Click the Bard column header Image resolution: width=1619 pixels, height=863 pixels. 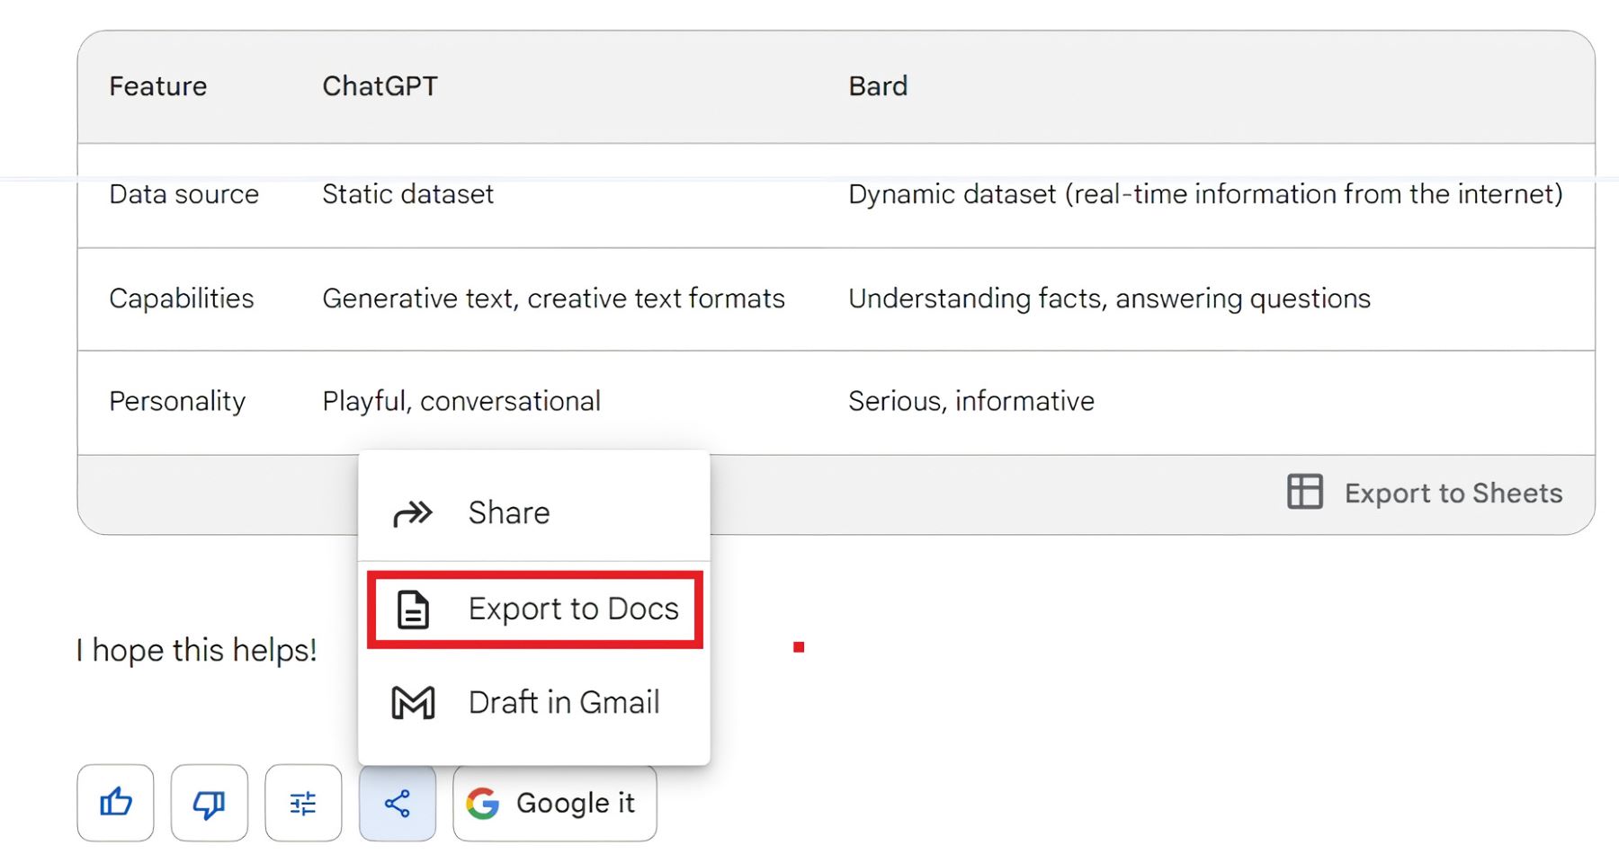pyautogui.click(x=878, y=86)
